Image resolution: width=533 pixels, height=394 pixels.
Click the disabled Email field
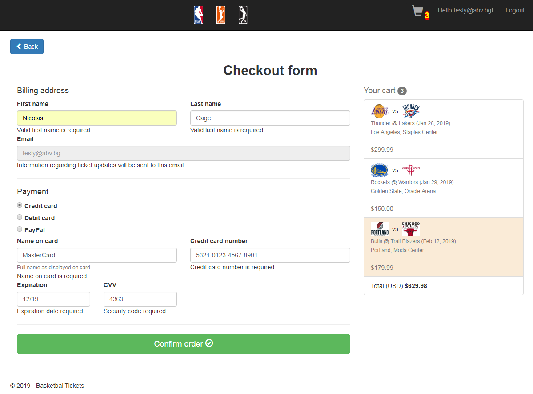(x=184, y=153)
